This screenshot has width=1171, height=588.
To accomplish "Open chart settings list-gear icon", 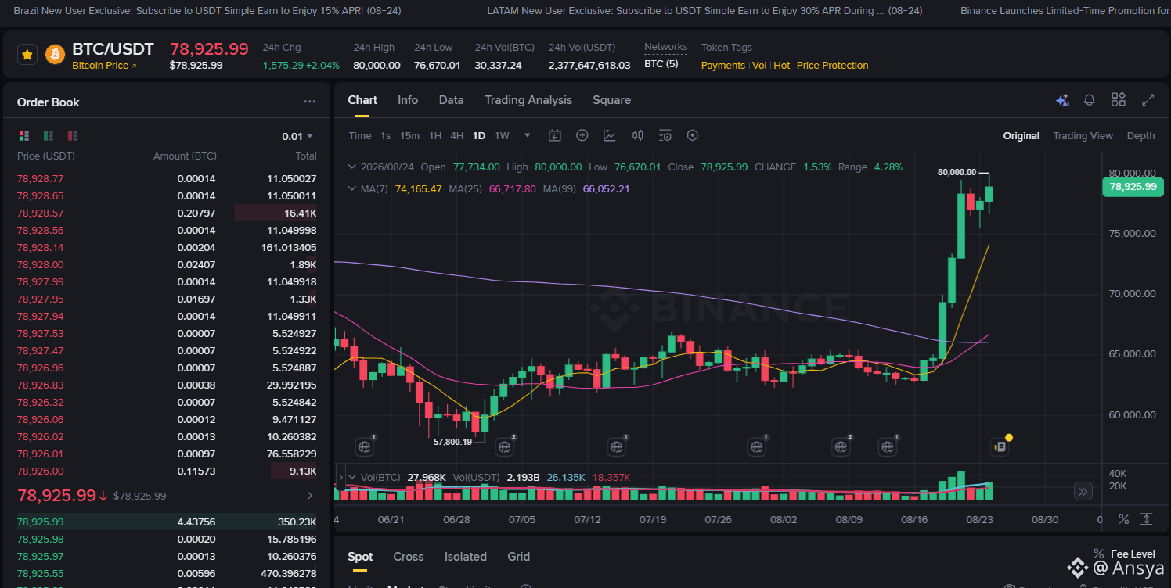I will point(665,135).
